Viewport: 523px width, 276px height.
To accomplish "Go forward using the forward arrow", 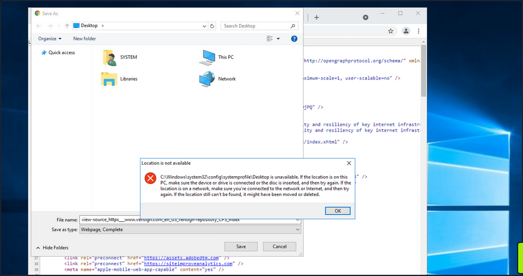I will click(x=50, y=26).
